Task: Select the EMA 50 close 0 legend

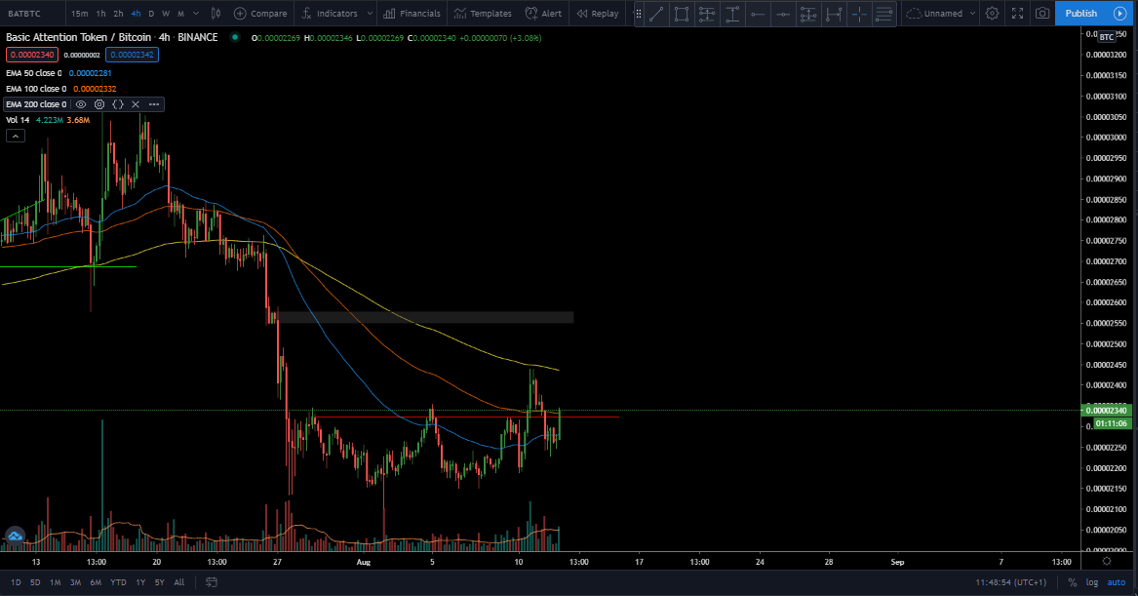Action: (34, 73)
